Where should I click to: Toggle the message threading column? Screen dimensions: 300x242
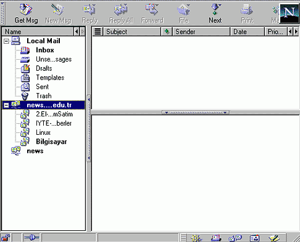click(x=98, y=31)
